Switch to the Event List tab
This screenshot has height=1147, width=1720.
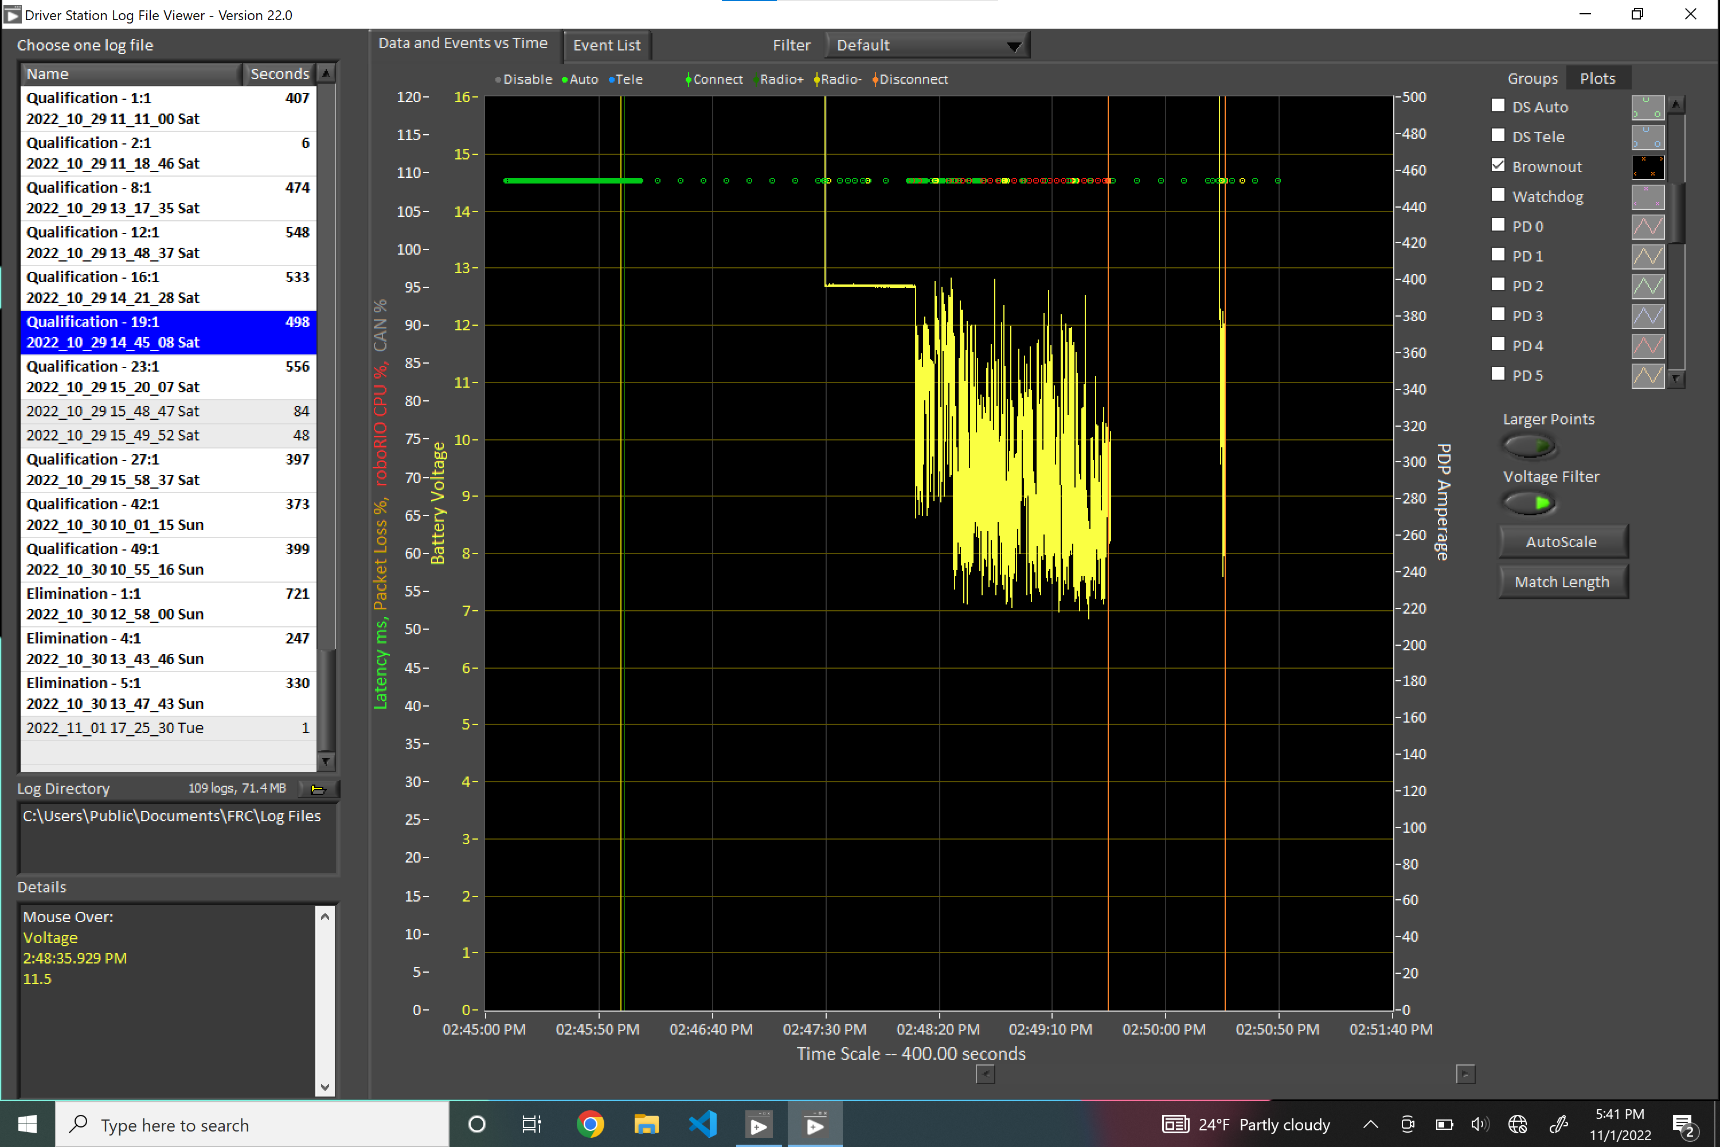607,45
